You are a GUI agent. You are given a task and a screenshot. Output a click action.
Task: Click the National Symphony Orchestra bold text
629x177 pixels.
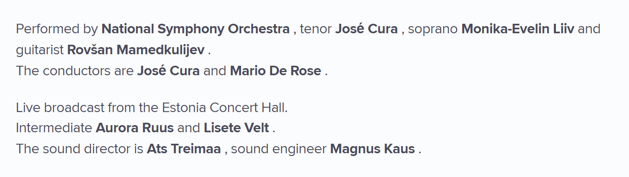pyautogui.click(x=195, y=29)
